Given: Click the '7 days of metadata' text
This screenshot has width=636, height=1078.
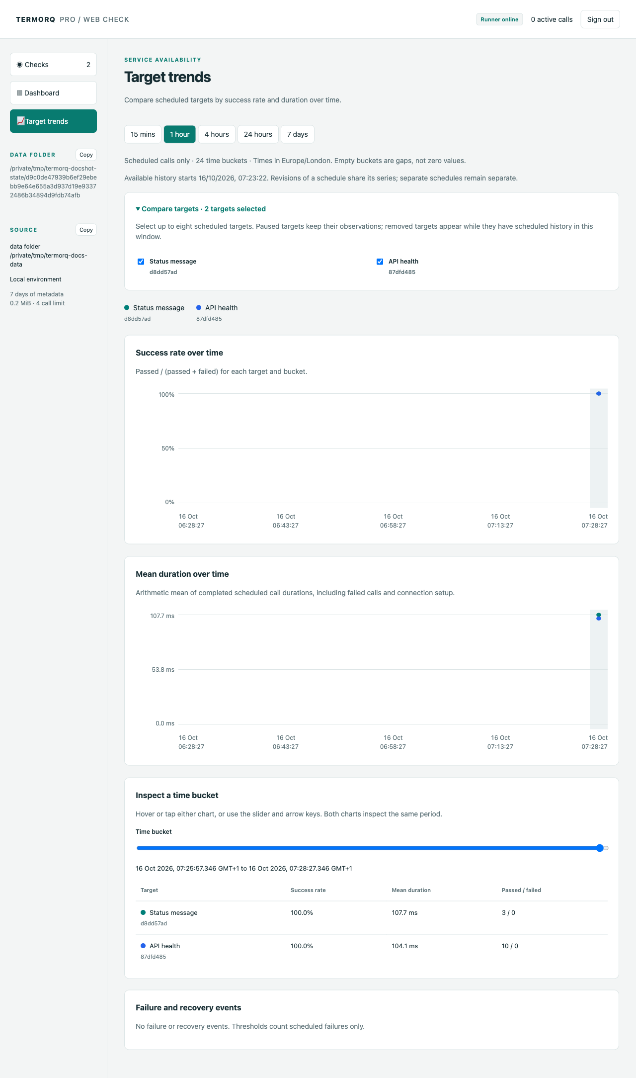Looking at the screenshot, I should point(37,294).
